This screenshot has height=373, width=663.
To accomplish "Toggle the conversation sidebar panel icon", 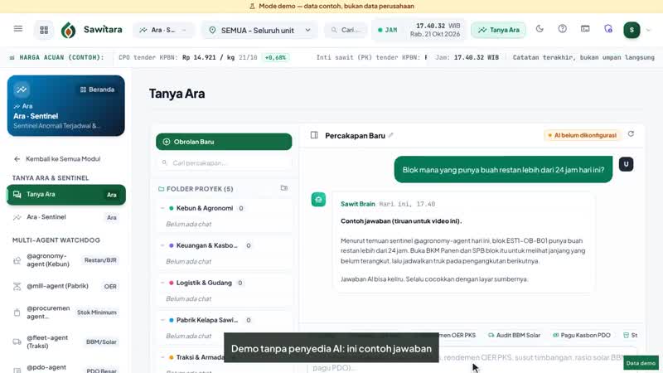I will pyautogui.click(x=314, y=135).
